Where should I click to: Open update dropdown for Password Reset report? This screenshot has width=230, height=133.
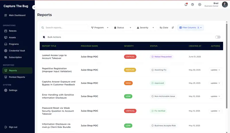[x=215, y=111]
